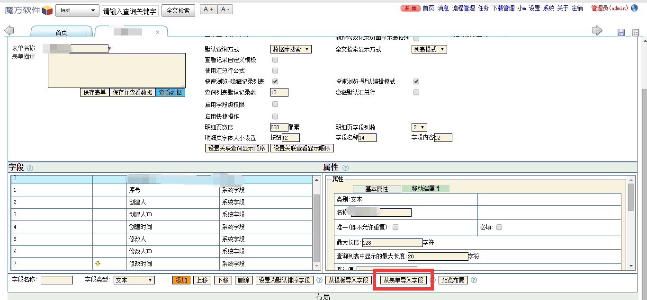This screenshot has width=647, height=300.
Task: Open help icon next to 字段 heading
Action: pos(30,168)
